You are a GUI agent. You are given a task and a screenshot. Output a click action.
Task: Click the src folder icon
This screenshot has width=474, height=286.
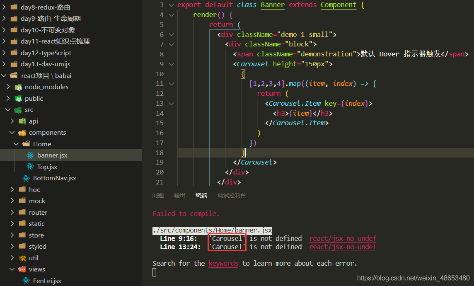tap(18, 110)
